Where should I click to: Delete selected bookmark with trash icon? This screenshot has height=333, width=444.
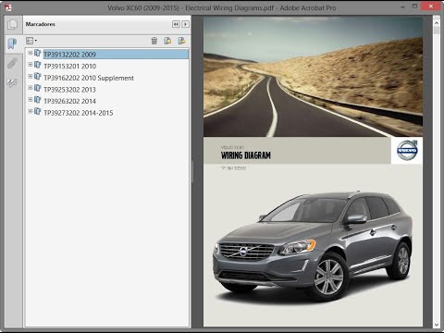(154, 41)
